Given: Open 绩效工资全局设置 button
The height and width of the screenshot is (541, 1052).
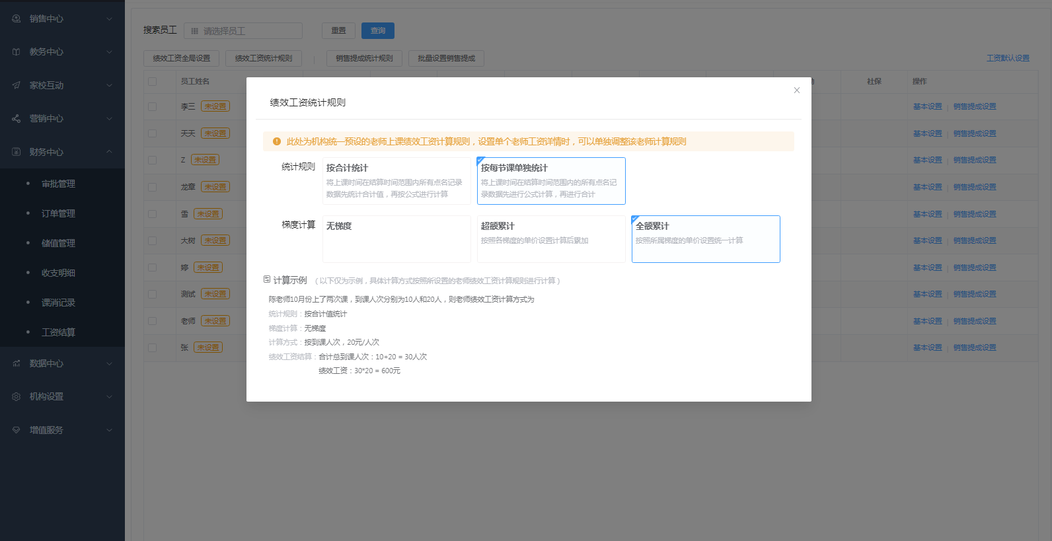Looking at the screenshot, I should point(182,58).
